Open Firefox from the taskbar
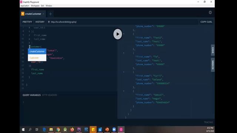The height and width of the screenshot is (133, 237). 72,130
